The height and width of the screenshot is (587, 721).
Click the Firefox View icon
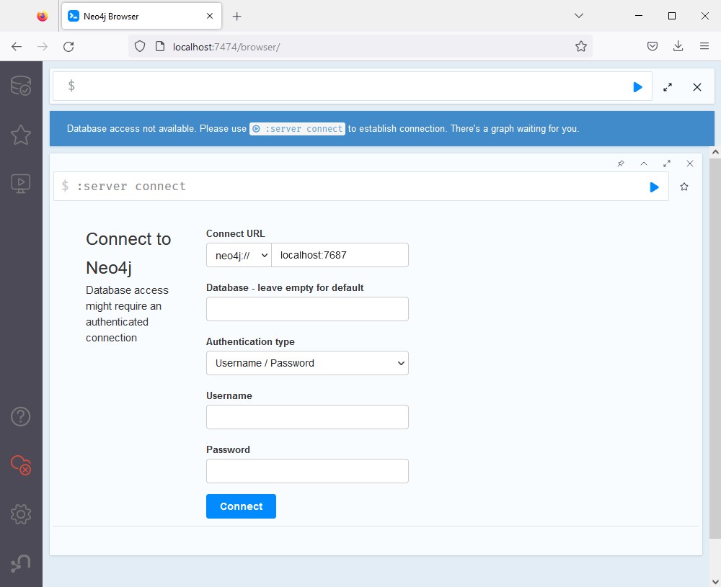[x=43, y=16]
